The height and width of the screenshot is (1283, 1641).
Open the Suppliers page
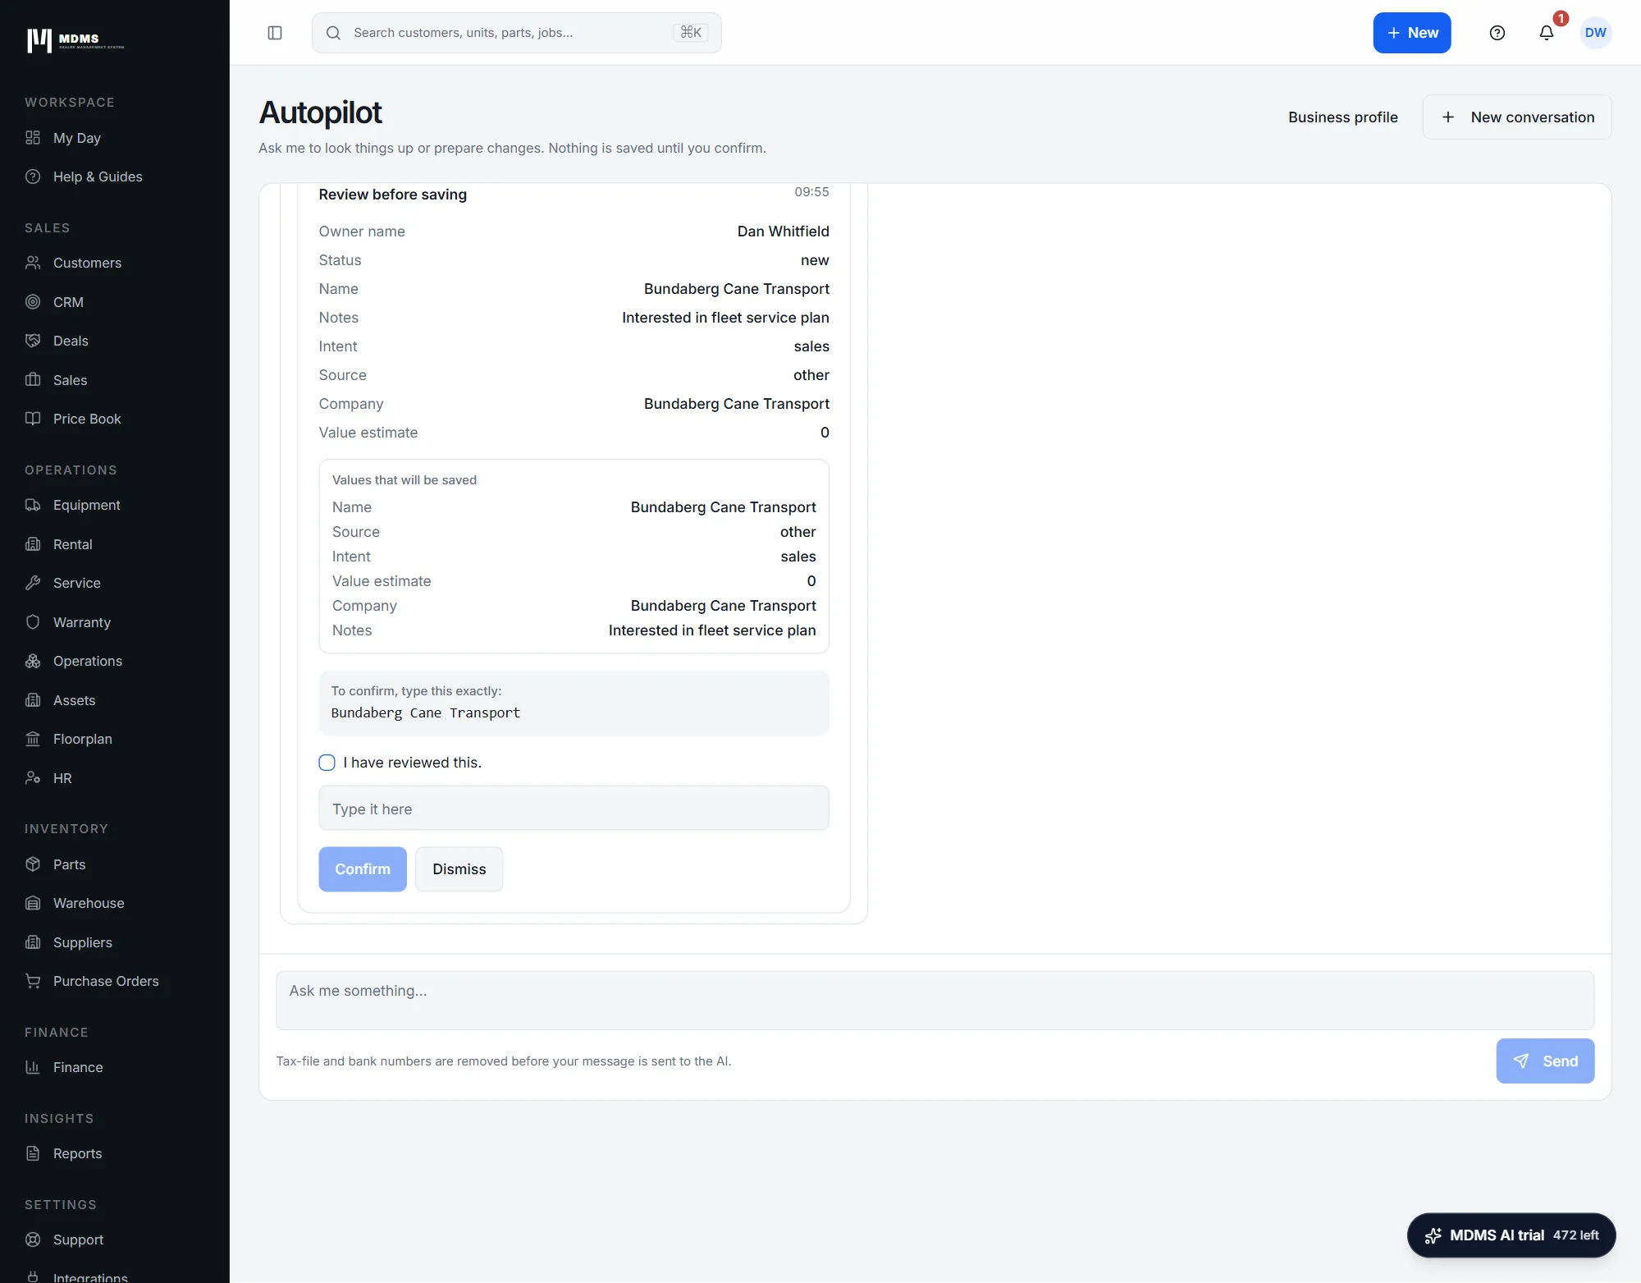coord(82,942)
